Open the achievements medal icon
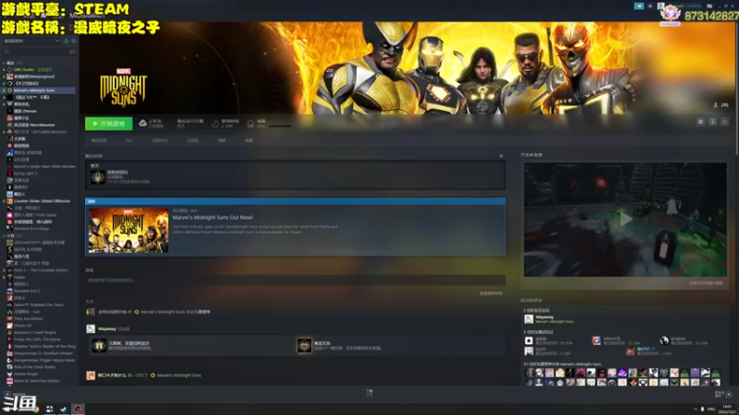This screenshot has height=415, width=739. pyautogui.click(x=250, y=124)
